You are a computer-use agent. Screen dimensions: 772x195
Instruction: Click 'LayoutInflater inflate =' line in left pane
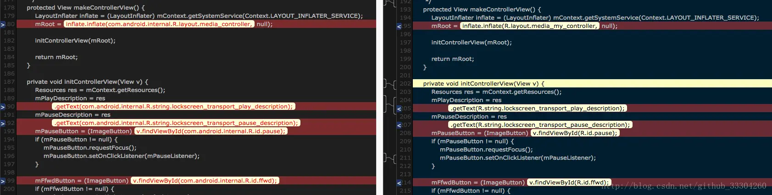pyautogui.click(x=199, y=16)
